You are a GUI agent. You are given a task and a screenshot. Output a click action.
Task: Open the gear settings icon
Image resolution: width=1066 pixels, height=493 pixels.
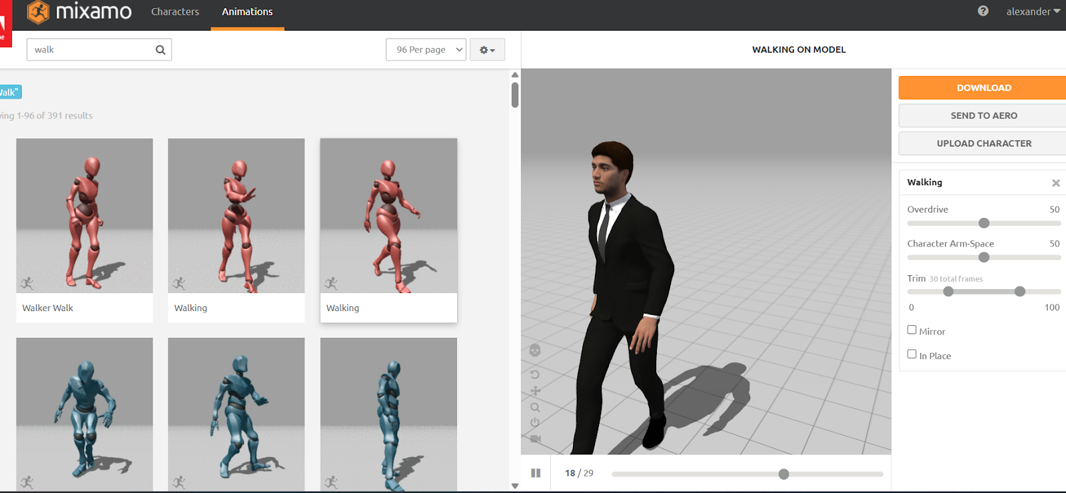[x=487, y=49]
